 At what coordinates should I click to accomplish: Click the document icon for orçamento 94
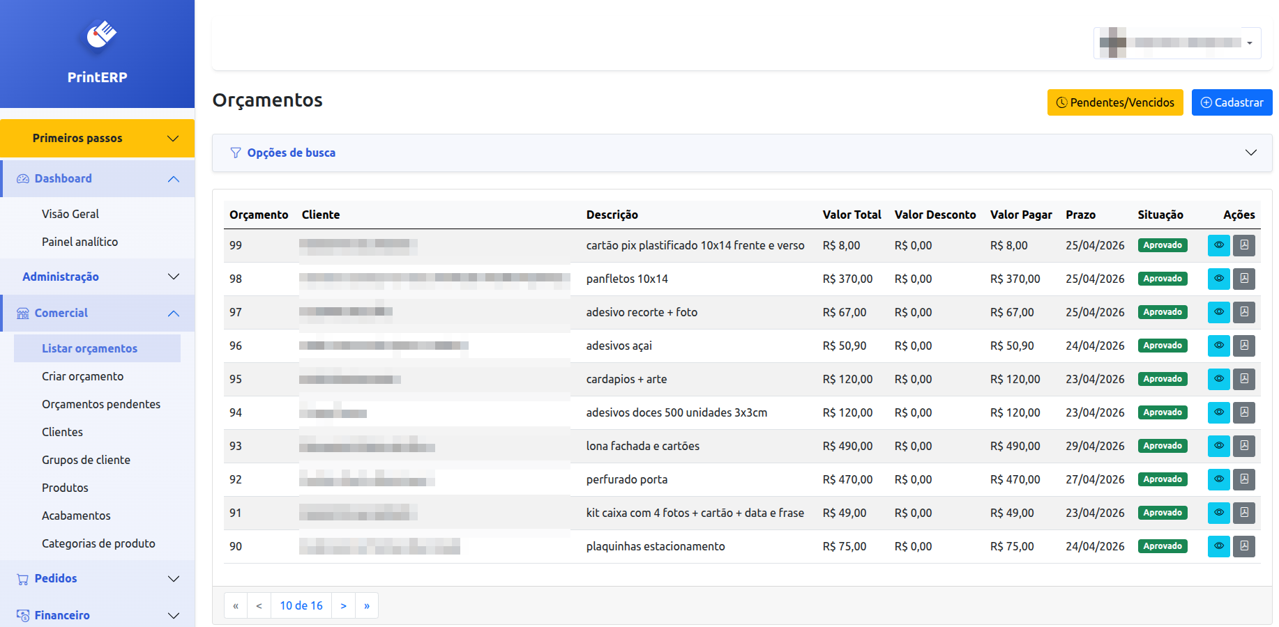point(1244,412)
